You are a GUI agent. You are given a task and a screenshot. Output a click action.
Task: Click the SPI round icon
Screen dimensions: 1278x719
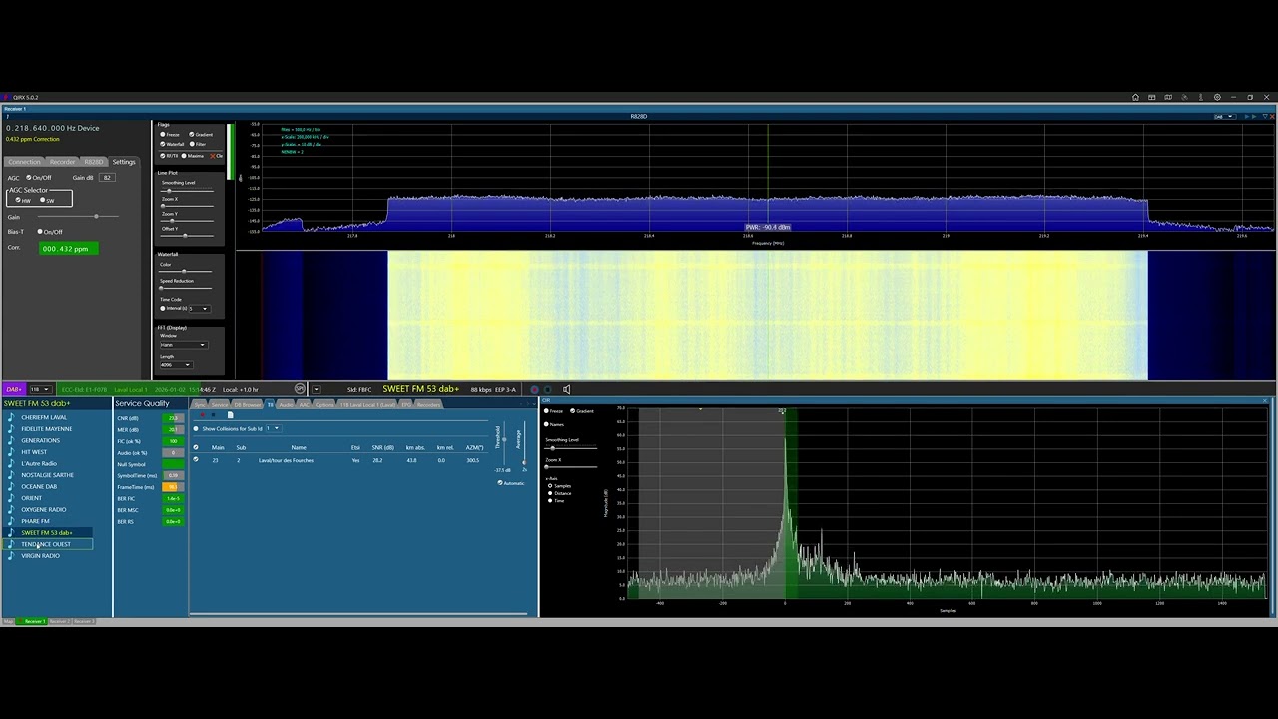pos(300,389)
